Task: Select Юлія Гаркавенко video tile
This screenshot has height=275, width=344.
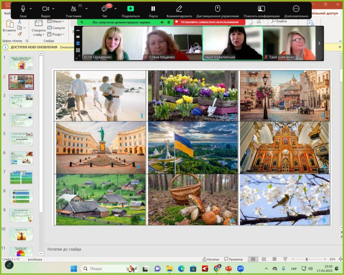Action: [112, 43]
